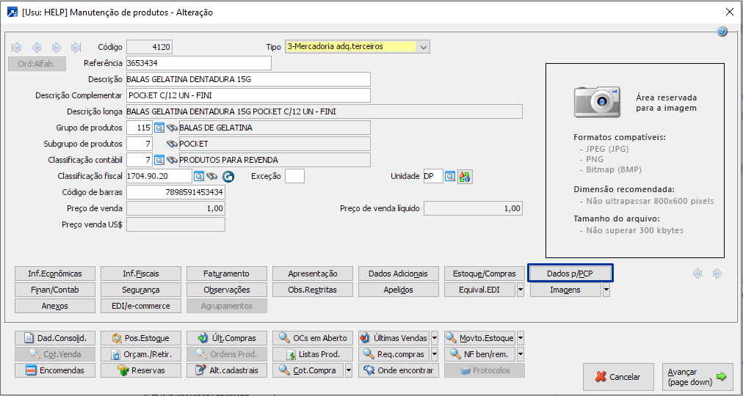The height and width of the screenshot is (396, 743).
Task: Open the Inf.Fiscais section
Action: [x=141, y=274]
